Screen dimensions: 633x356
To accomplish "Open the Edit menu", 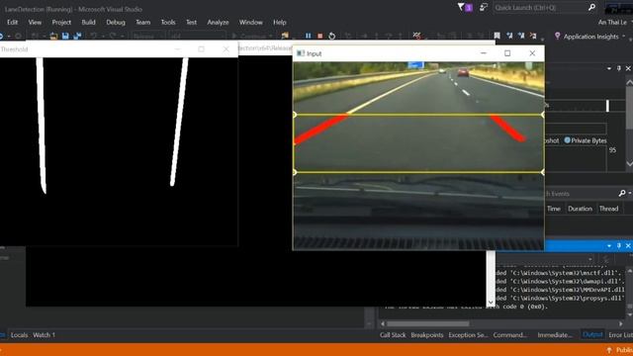I will 12,23.
